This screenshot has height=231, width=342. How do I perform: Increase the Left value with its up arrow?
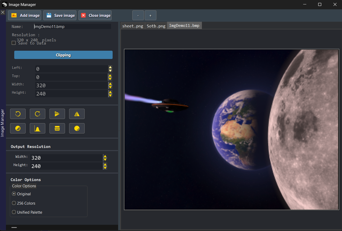[110, 68]
